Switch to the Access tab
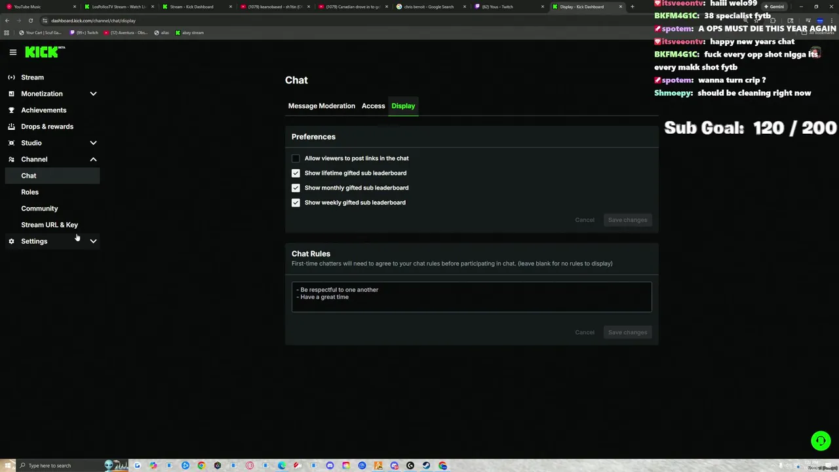Screen dimensions: 839x472 tap(374, 106)
